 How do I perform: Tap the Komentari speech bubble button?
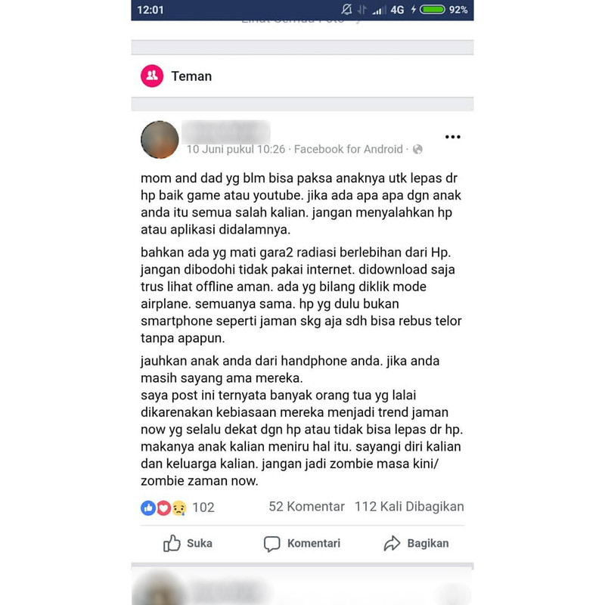[302, 543]
